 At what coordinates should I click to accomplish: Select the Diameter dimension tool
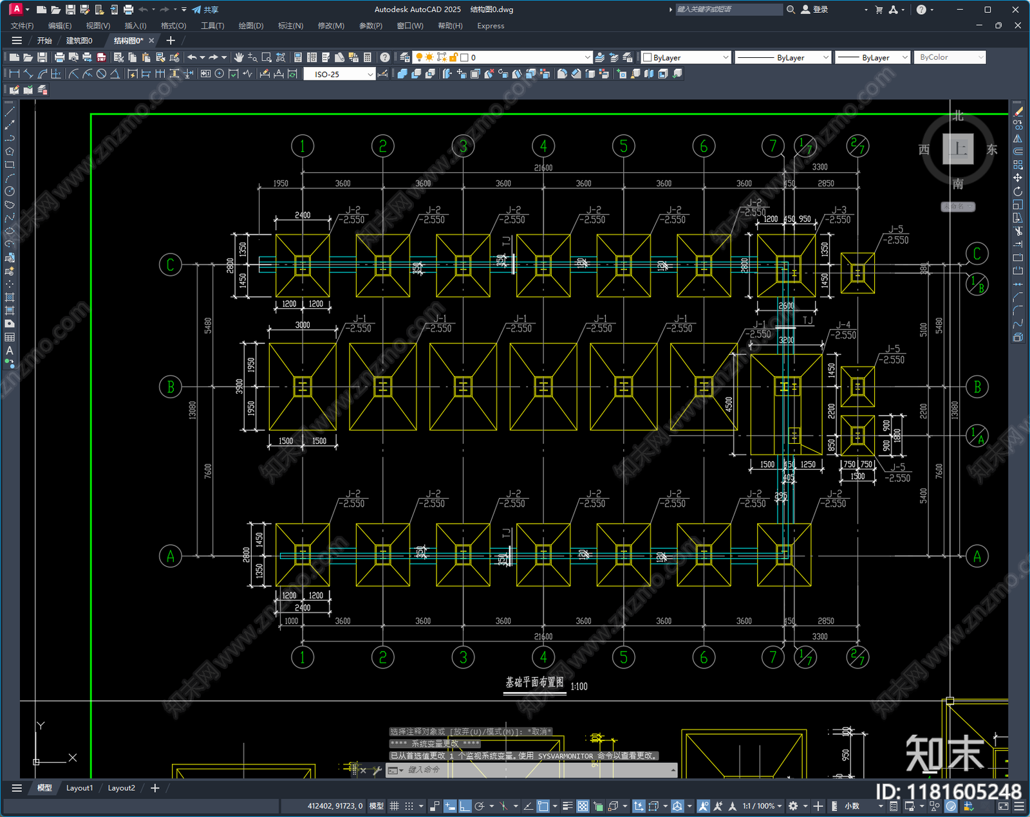(101, 74)
